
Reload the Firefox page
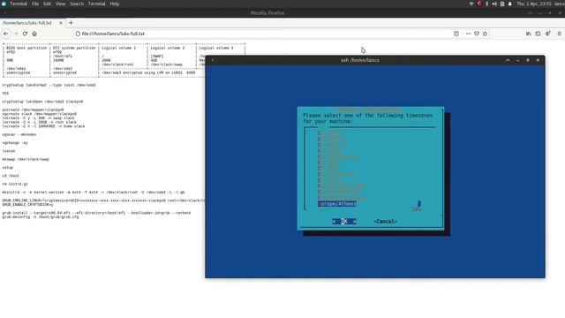[25, 34]
